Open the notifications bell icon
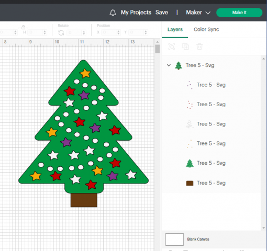This screenshot has height=251, width=267. tap(113, 13)
